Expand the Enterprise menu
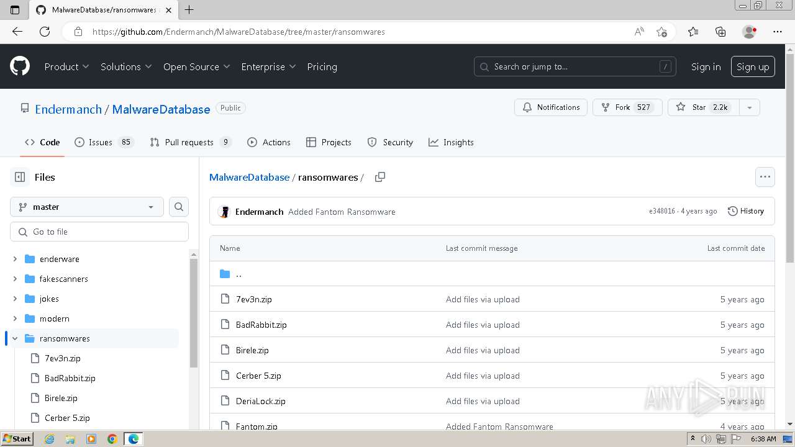This screenshot has height=447, width=795. (268, 66)
